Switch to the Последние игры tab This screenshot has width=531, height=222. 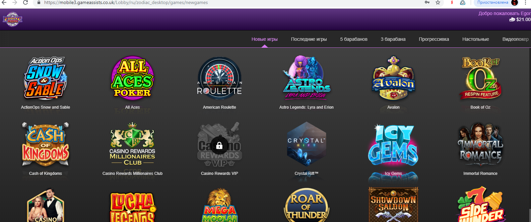pyautogui.click(x=309, y=39)
